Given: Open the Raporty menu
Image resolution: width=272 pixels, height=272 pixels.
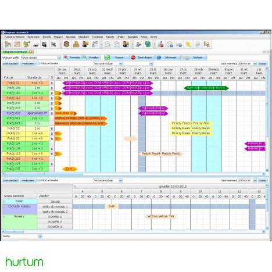Looking at the screenshot, I should tap(110, 37).
